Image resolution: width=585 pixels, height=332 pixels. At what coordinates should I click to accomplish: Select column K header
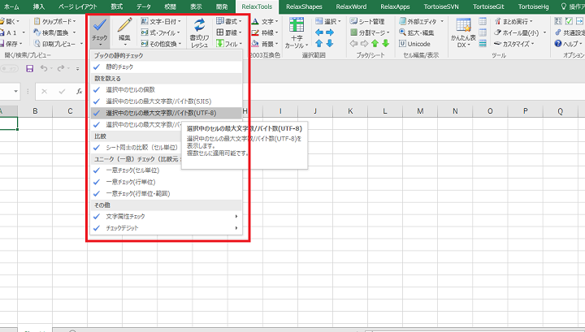(350, 111)
